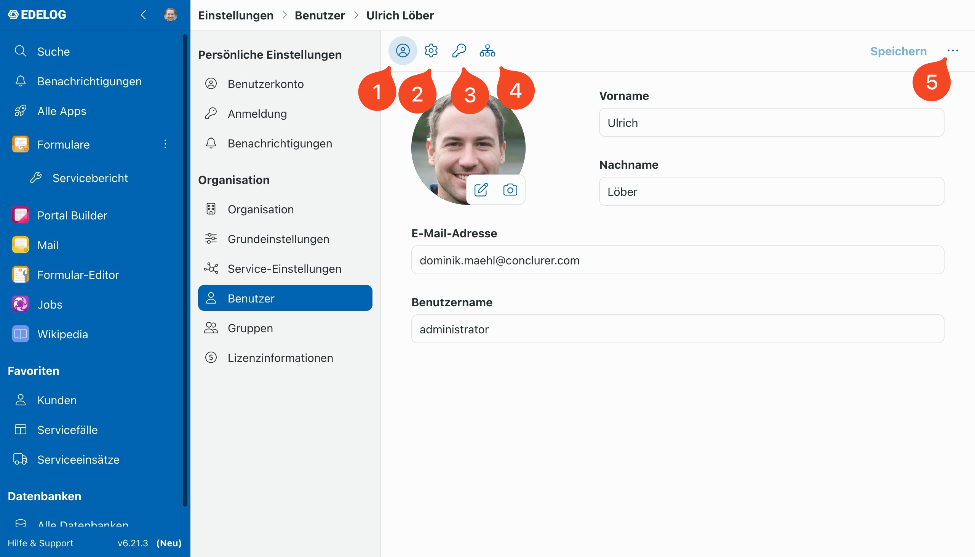Go to Benutzer in the breadcrumb
975x557 pixels.
[x=320, y=15]
